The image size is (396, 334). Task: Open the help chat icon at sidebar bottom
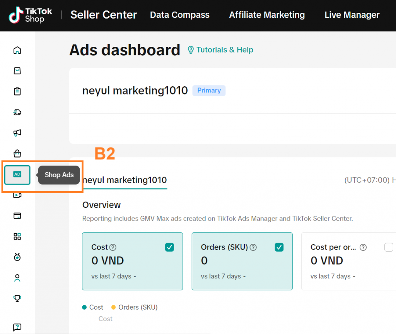click(x=17, y=327)
